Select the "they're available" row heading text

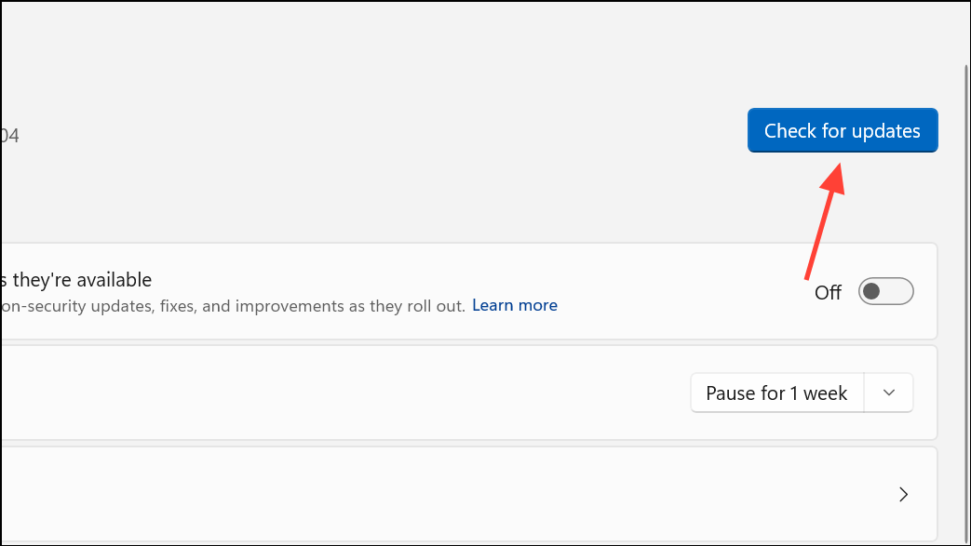76,279
